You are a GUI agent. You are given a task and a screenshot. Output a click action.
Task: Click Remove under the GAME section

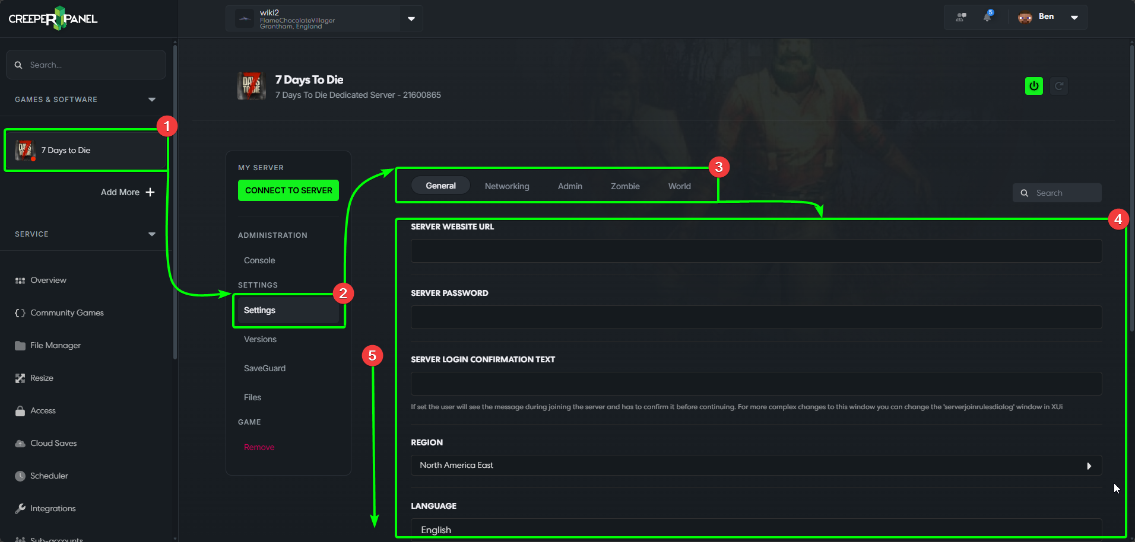coord(258,447)
